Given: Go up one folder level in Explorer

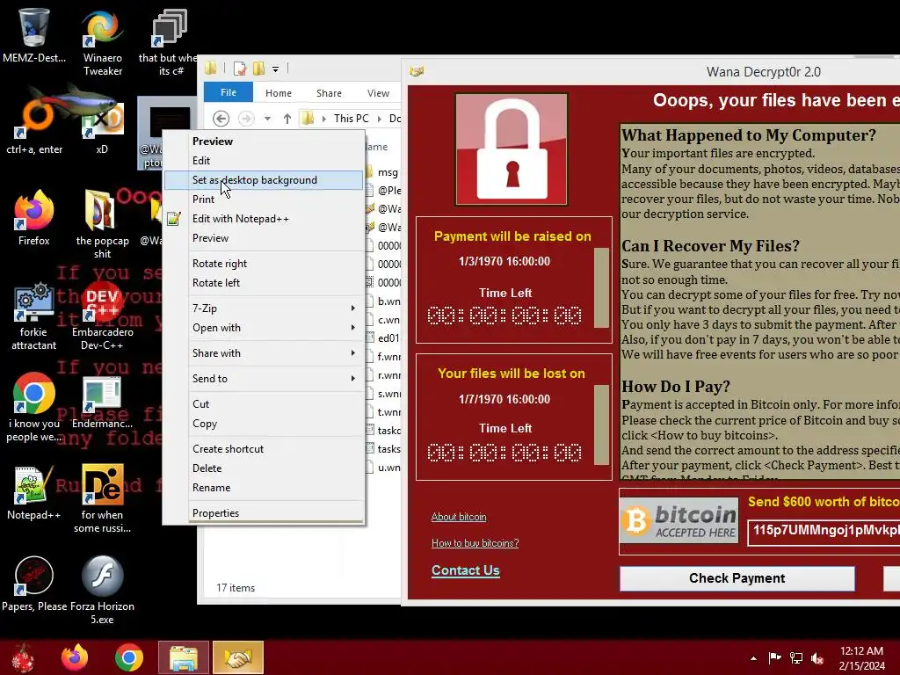Looking at the screenshot, I should click(x=287, y=119).
